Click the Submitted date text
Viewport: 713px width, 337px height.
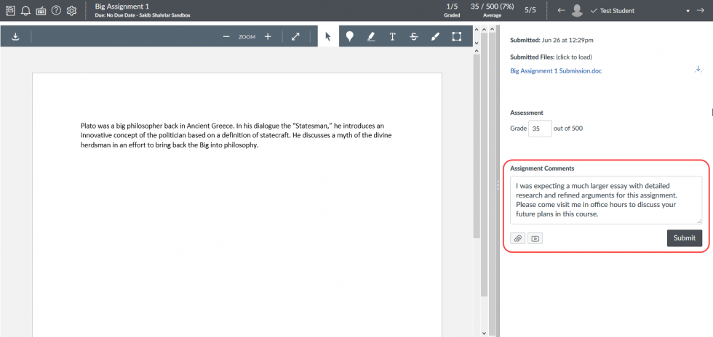[x=551, y=40]
